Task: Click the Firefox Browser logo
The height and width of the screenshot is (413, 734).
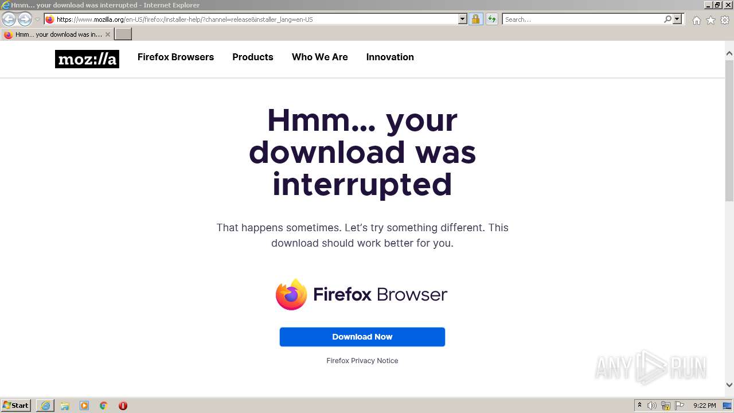Action: [x=362, y=294]
